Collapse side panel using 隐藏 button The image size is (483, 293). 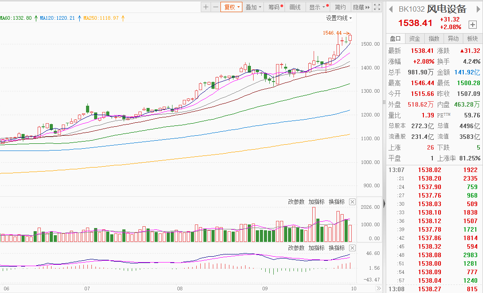[361, 7]
